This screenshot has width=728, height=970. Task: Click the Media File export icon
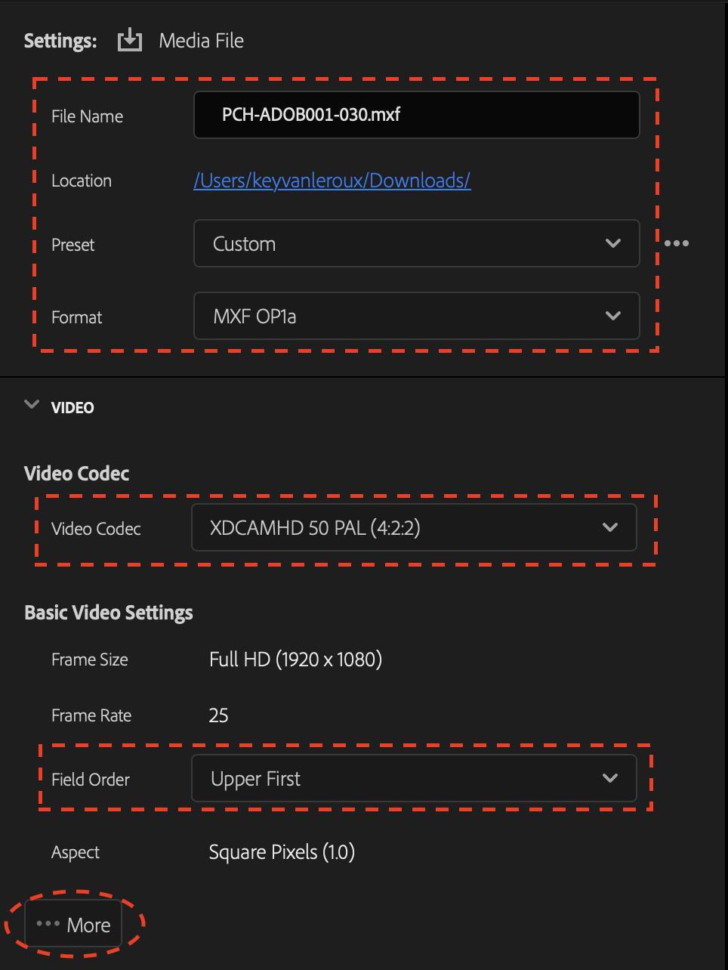[x=129, y=40]
